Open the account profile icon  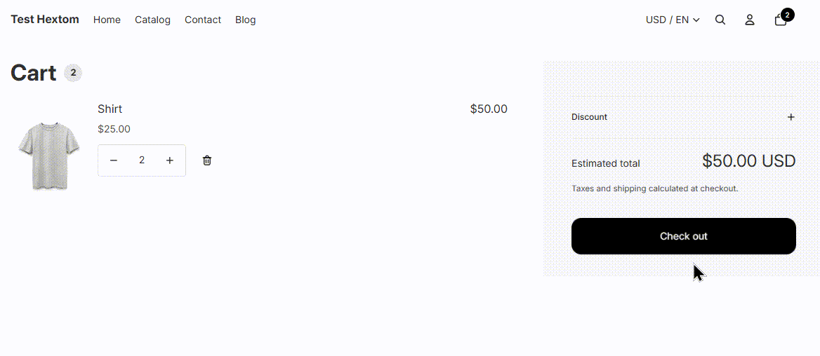tap(749, 20)
